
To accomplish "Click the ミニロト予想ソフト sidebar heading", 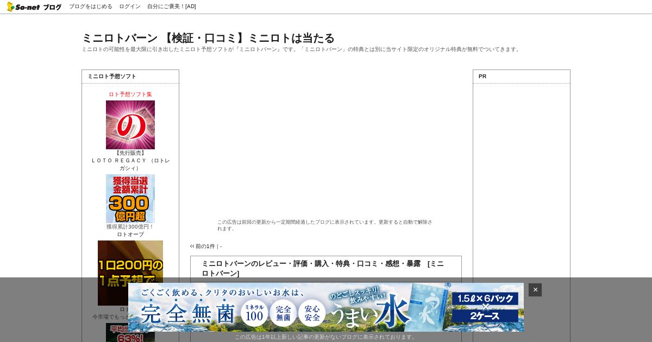I will (x=112, y=77).
